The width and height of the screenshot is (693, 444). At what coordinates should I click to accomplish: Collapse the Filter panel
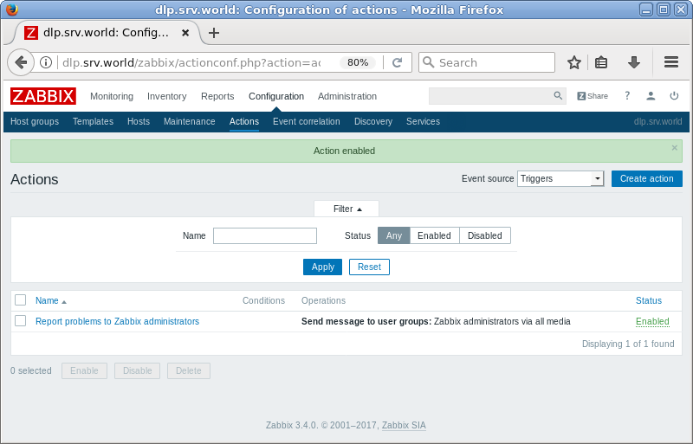pyautogui.click(x=346, y=209)
